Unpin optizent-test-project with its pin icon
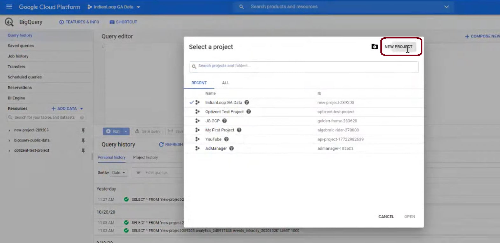 pos(83,151)
